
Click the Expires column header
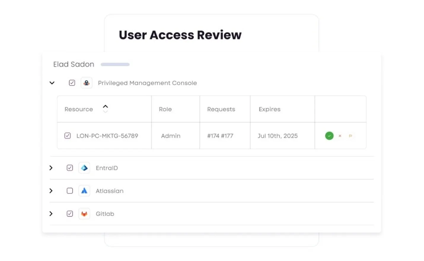pyautogui.click(x=270, y=109)
